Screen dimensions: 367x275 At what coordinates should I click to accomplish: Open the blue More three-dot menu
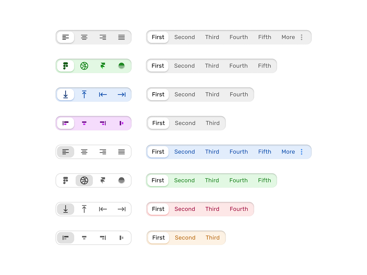pyautogui.click(x=302, y=152)
